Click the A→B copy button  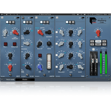pyautogui.click(x=92, y=14)
